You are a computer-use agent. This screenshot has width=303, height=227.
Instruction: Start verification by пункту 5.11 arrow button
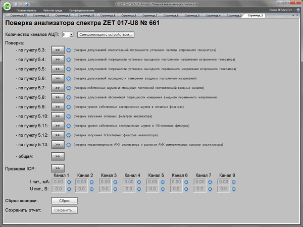click(58, 126)
